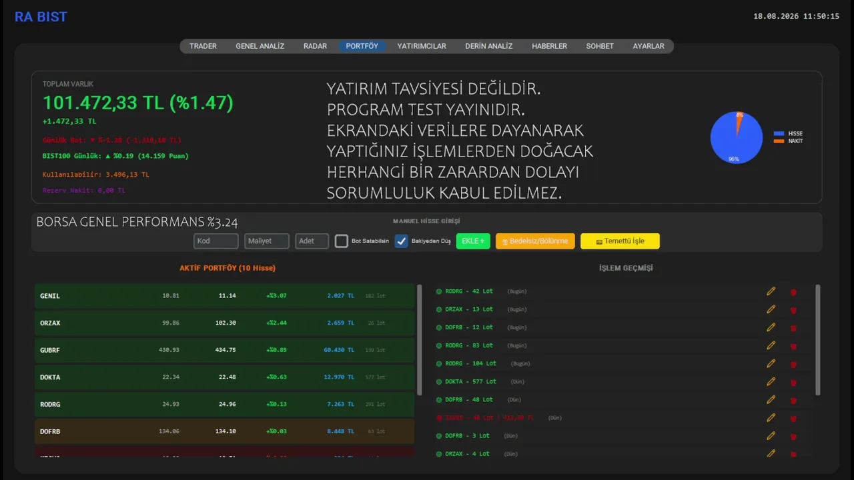Select the PORTFÖY tab

pyautogui.click(x=362, y=46)
